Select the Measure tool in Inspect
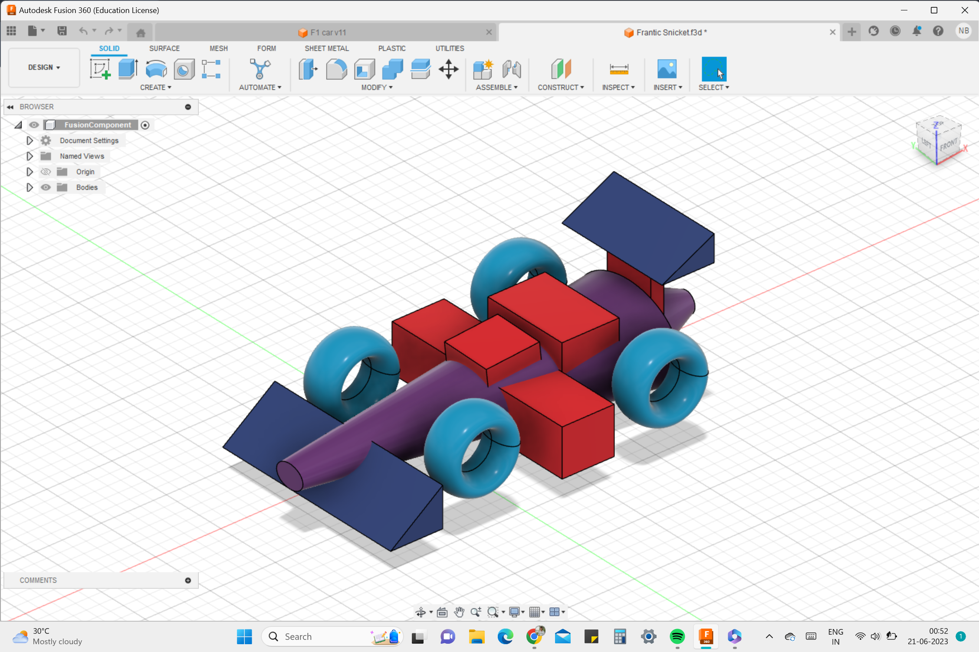Image resolution: width=979 pixels, height=652 pixels. pos(618,69)
